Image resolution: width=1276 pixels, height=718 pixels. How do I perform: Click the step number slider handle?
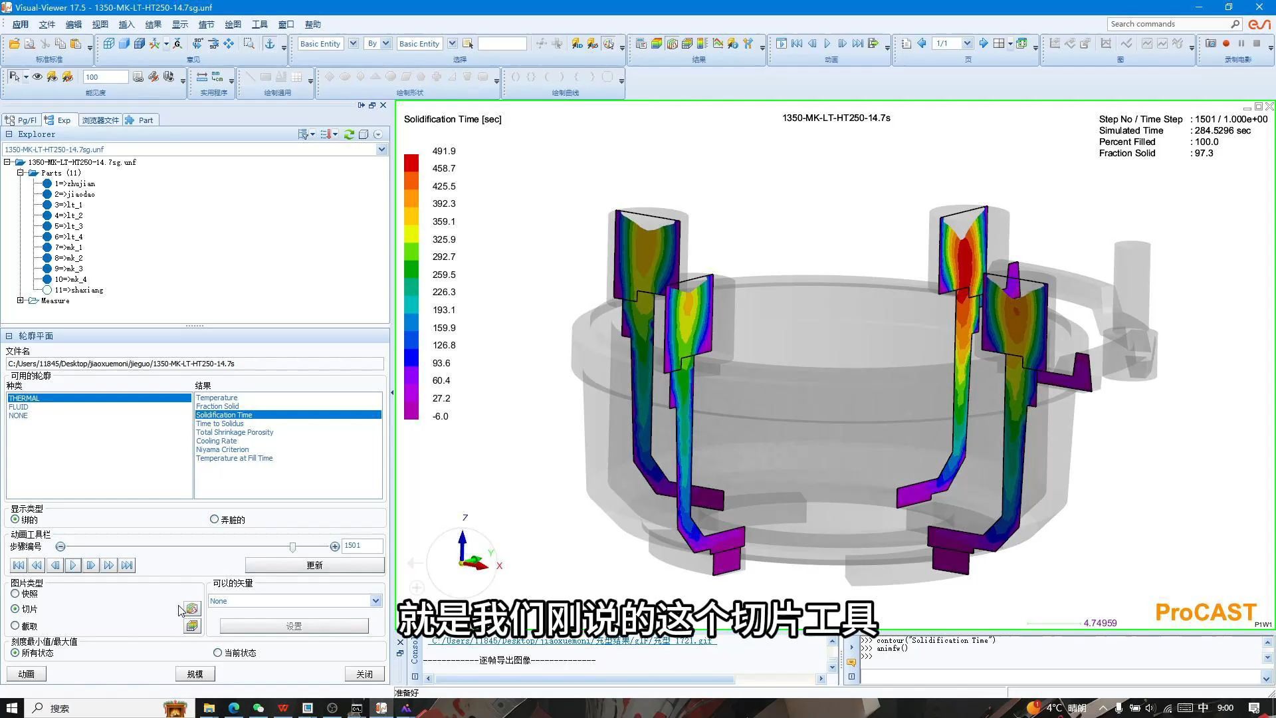[292, 546]
